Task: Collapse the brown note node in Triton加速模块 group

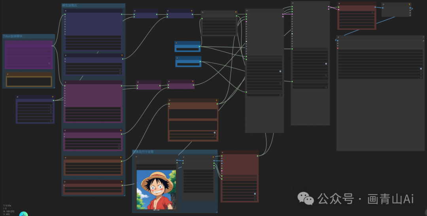Action: click(x=8, y=74)
